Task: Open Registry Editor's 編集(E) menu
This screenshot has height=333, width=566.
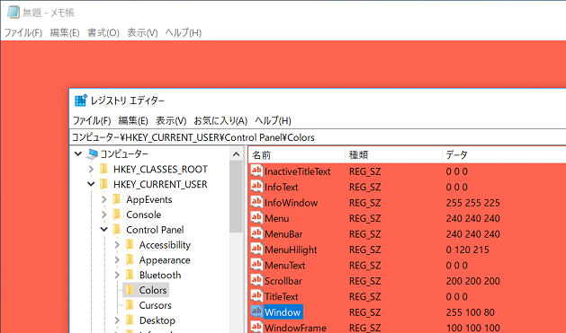Action: coord(133,120)
